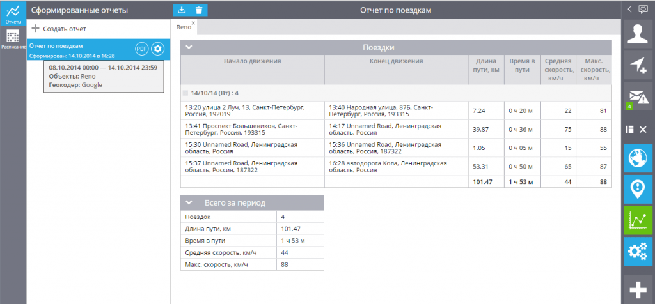Close the Reno tab
This screenshot has width=655, height=304.
[x=193, y=23]
